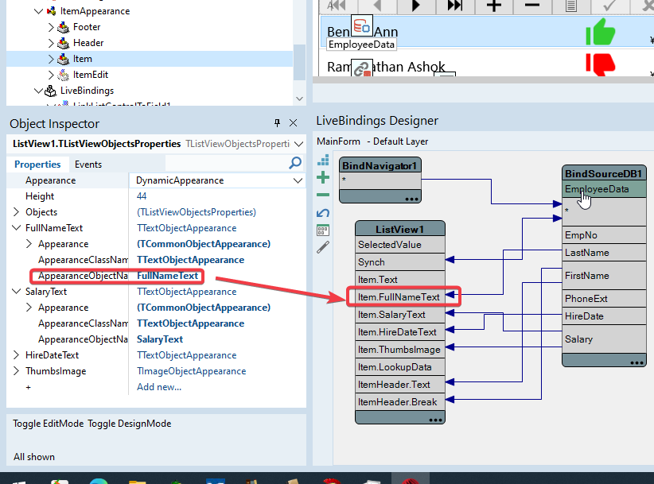Click the FirstName field in BindSourceDB1
The height and width of the screenshot is (484, 654).
pyautogui.click(x=604, y=276)
